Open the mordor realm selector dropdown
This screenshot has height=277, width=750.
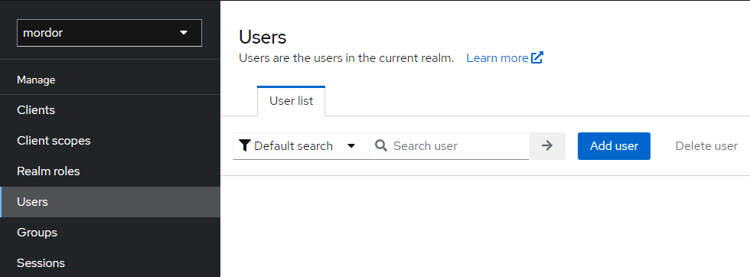pyautogui.click(x=109, y=33)
